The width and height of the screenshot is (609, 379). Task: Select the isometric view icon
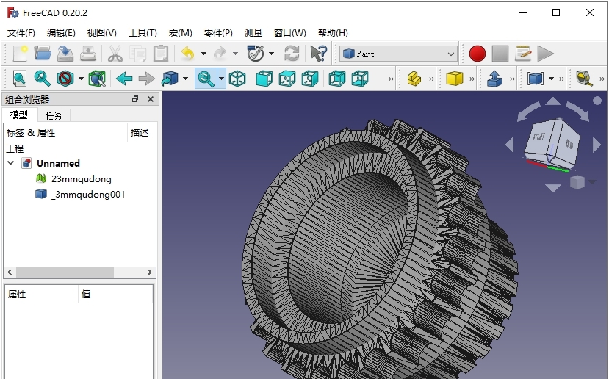click(237, 79)
